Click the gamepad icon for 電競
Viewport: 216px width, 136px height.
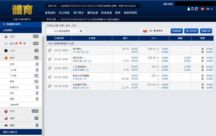click(x=6, y=125)
